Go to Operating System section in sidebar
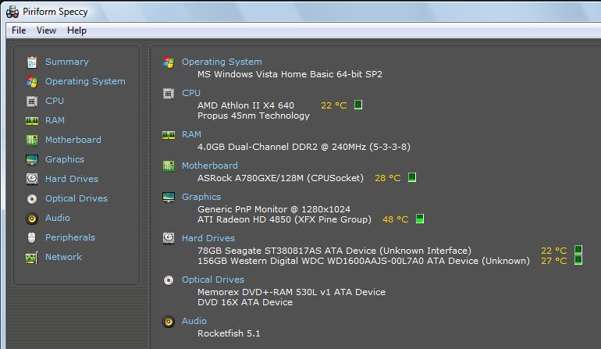 click(85, 81)
